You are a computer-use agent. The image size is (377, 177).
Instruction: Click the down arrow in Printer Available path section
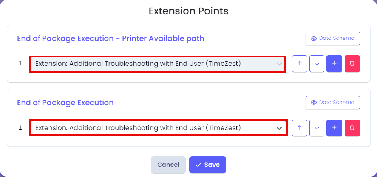click(x=317, y=64)
